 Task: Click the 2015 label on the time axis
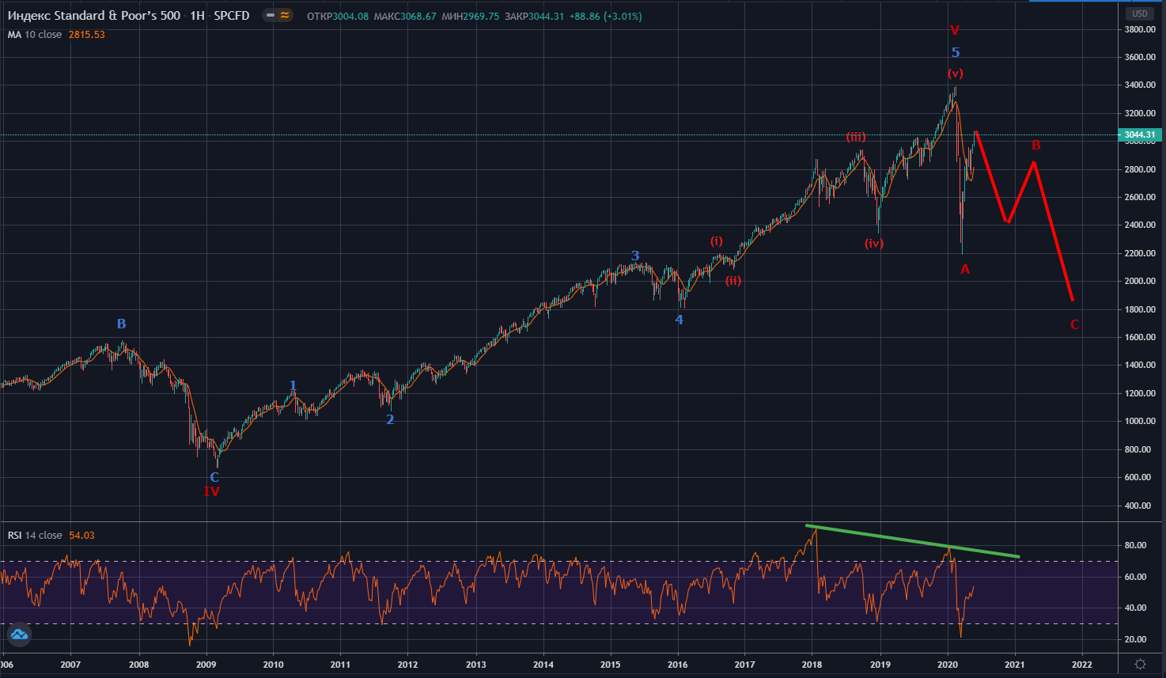[x=611, y=665]
